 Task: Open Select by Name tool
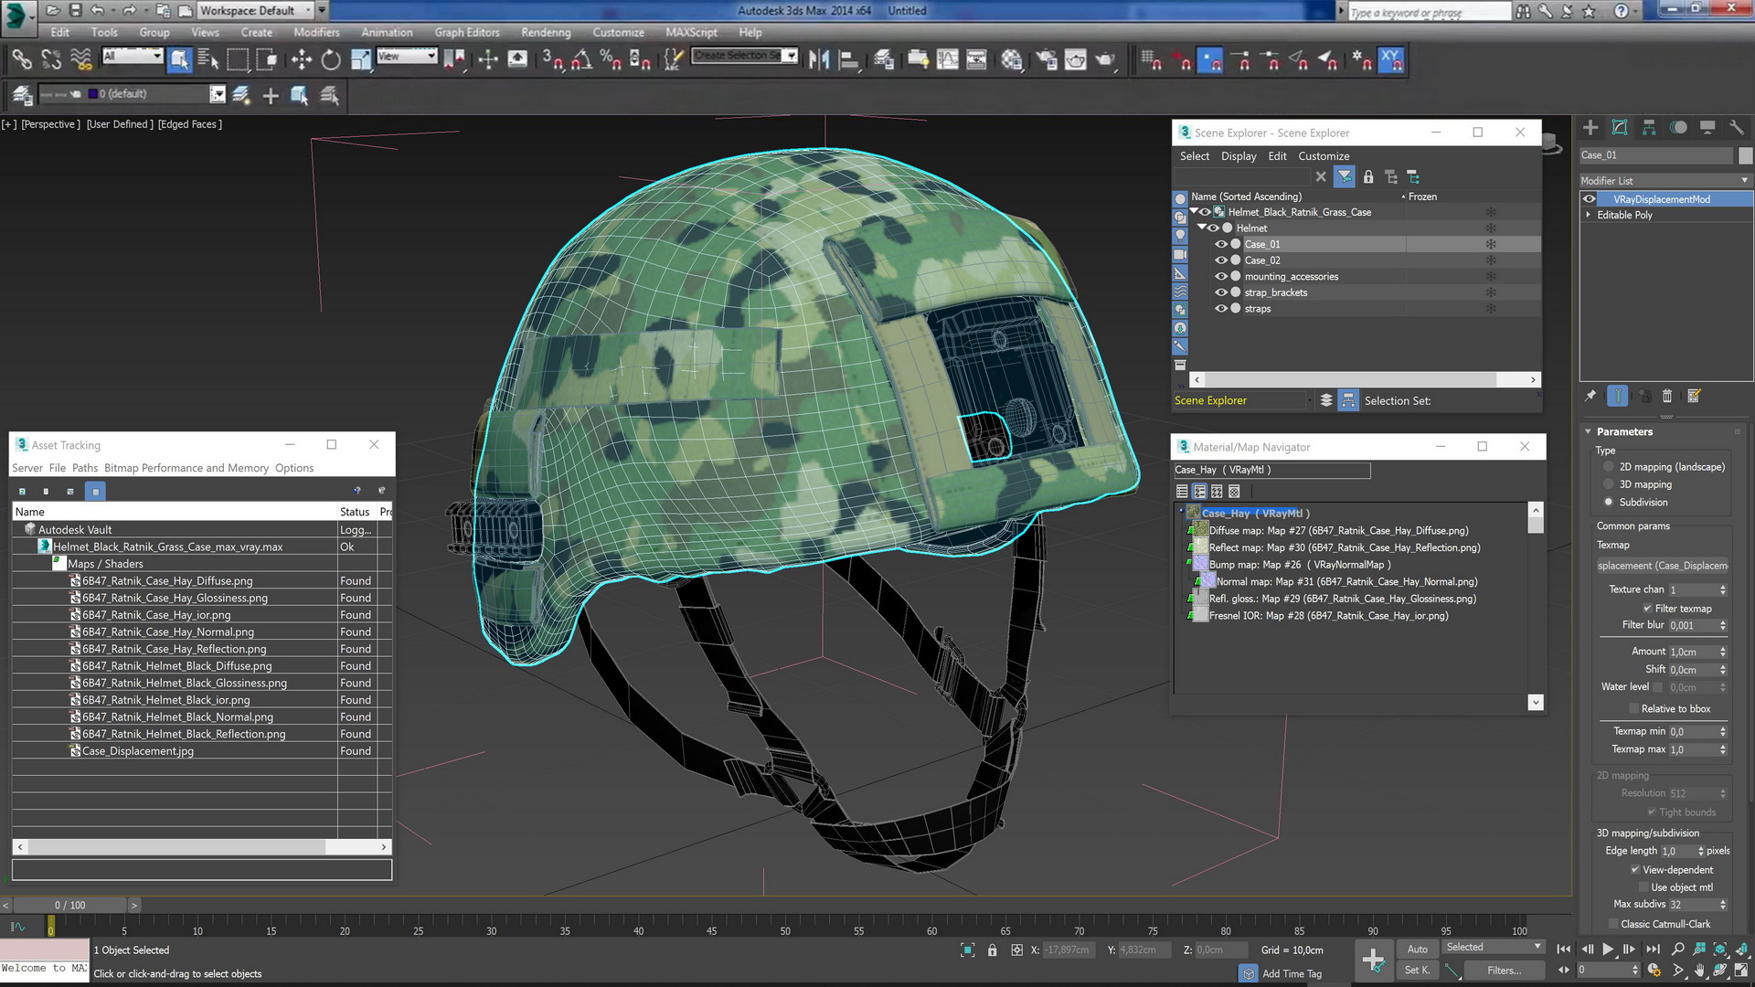[208, 60]
